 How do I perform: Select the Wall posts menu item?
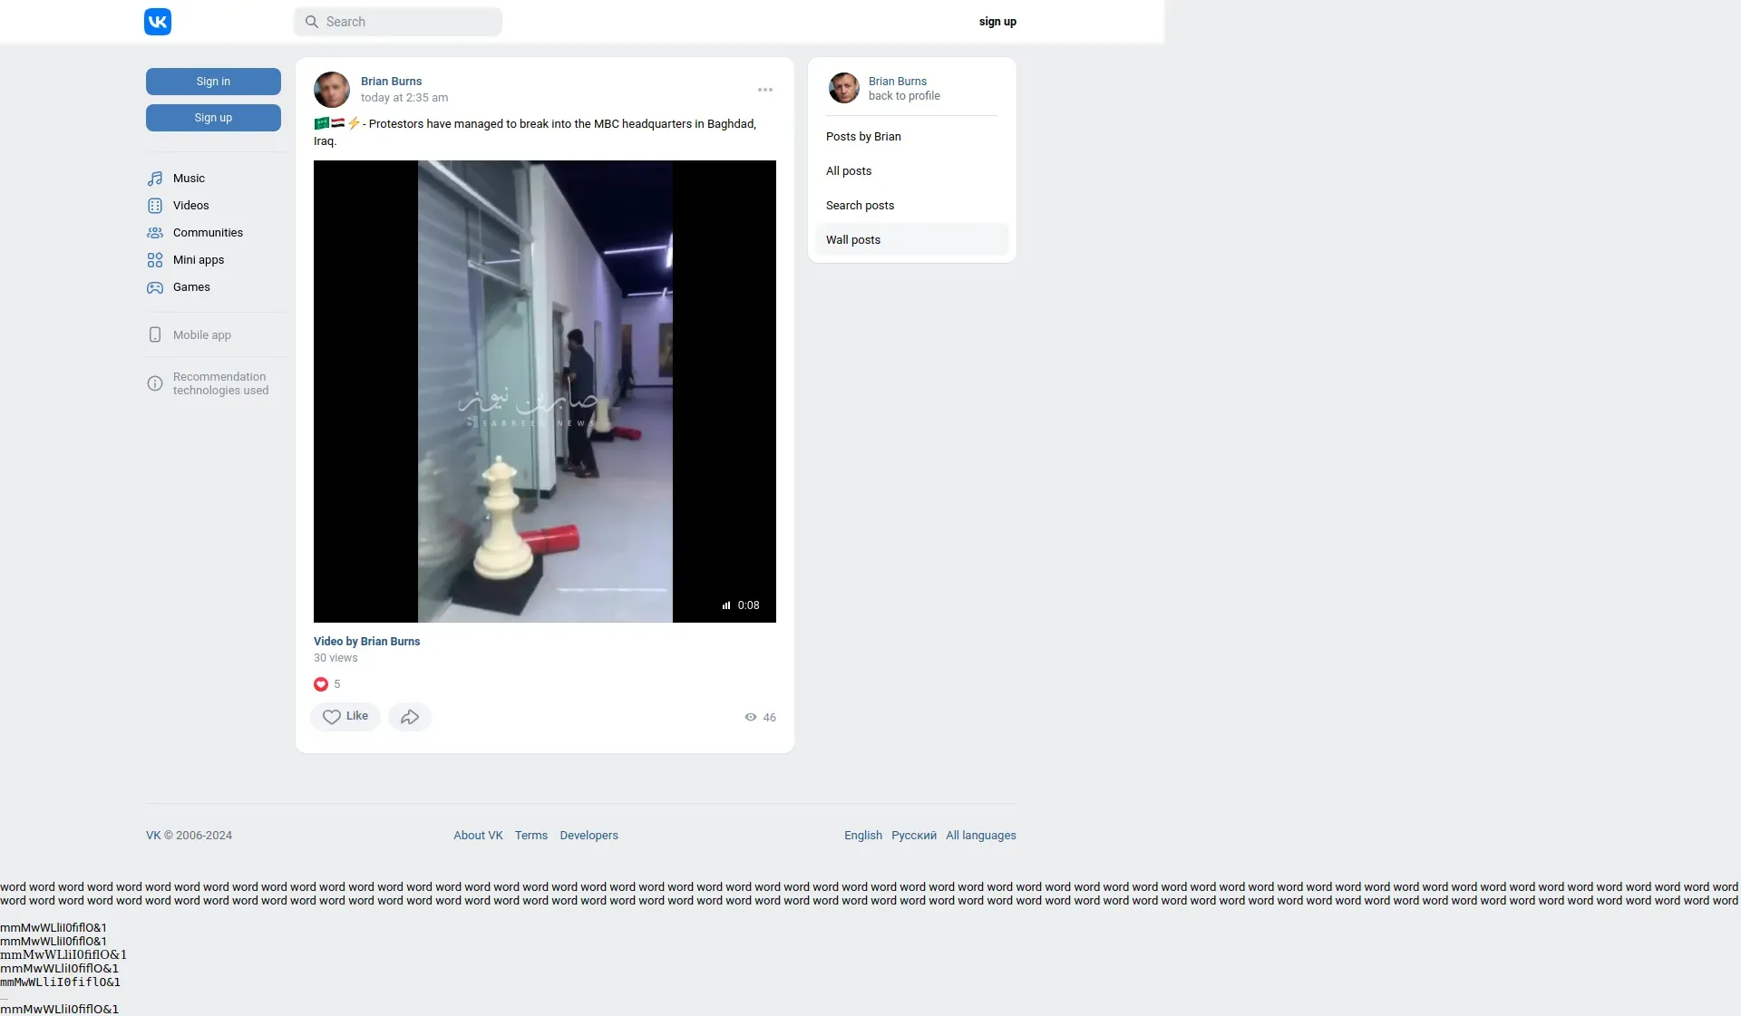[x=853, y=240]
